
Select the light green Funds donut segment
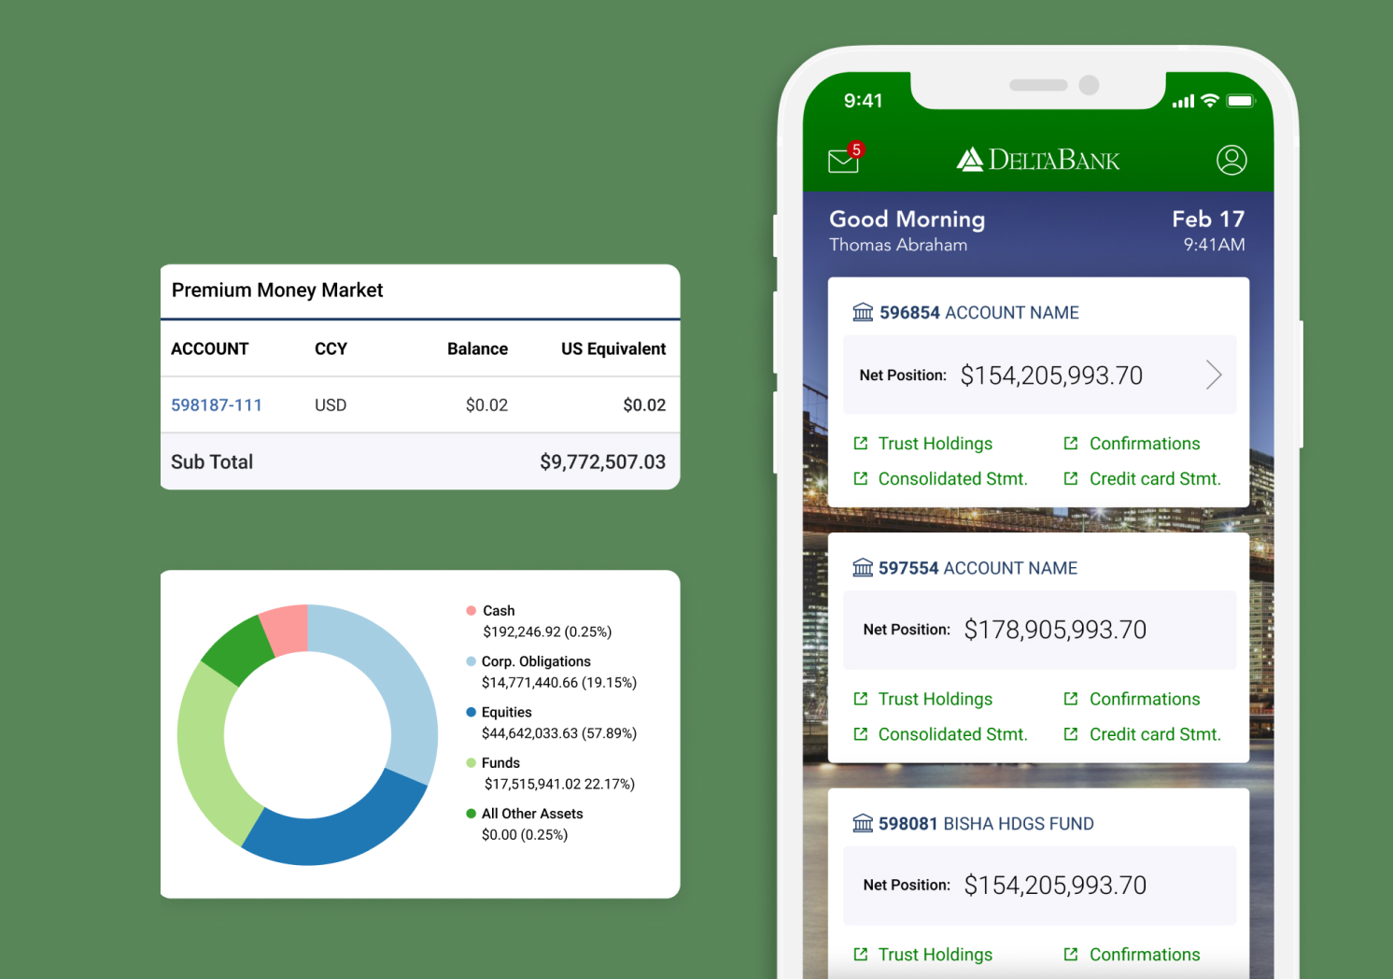[x=205, y=757]
